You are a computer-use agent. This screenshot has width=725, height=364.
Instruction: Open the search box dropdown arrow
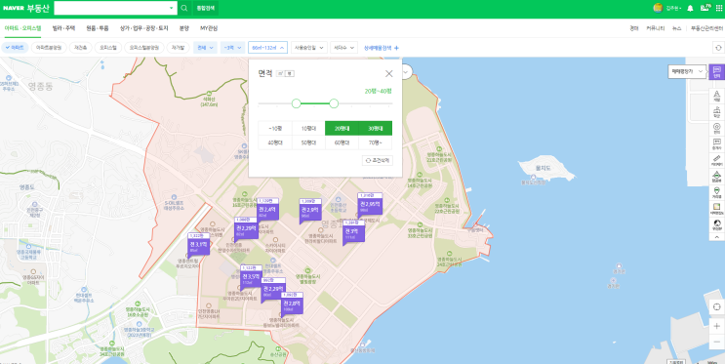point(171,8)
